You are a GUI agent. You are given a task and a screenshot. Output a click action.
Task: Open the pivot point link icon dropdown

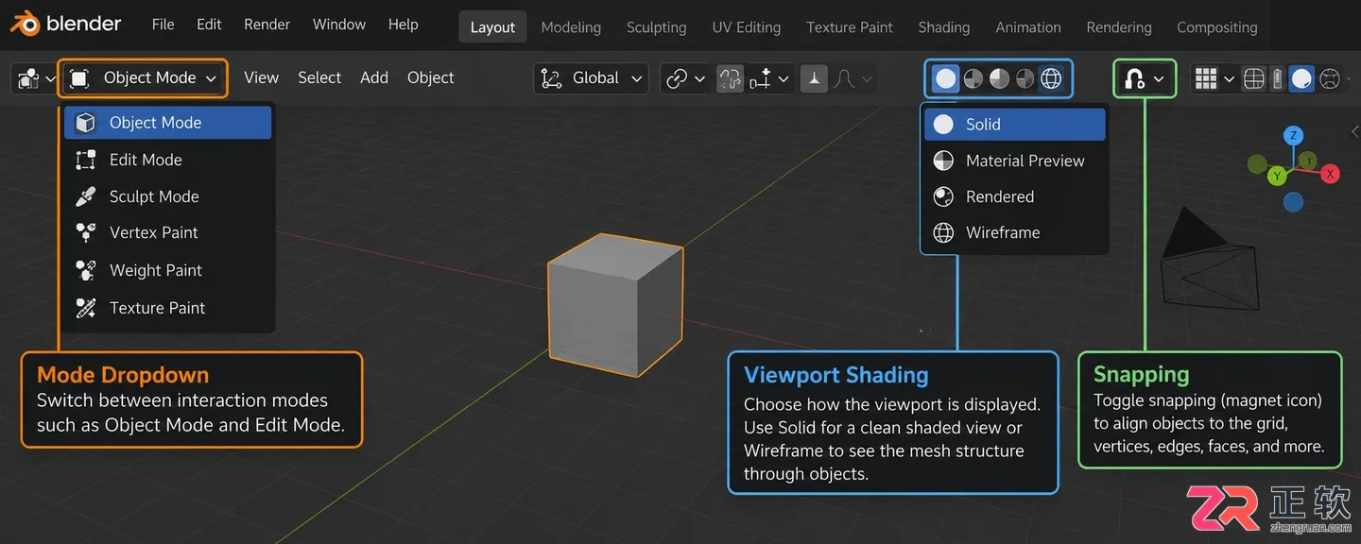point(685,78)
